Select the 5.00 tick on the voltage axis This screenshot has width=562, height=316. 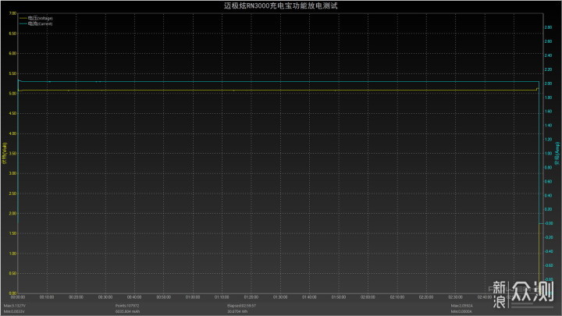pos(12,94)
